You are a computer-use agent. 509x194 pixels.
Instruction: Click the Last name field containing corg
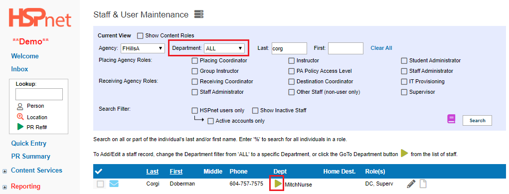[289, 48]
